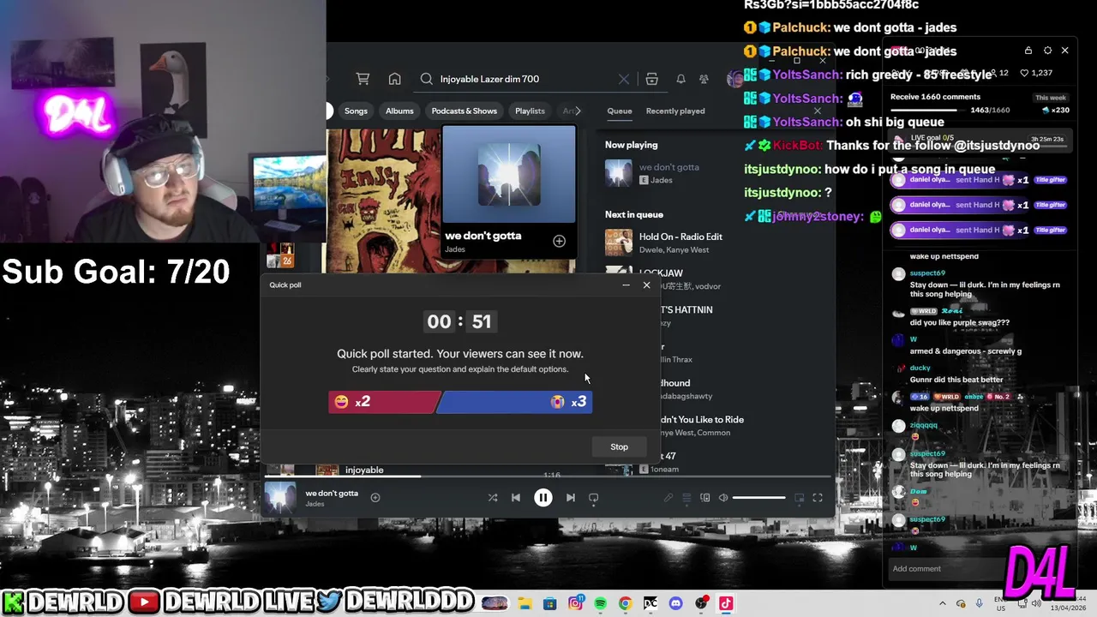Open 'we don't gotta' album thumbnail in player
The height and width of the screenshot is (617, 1097).
(x=280, y=498)
